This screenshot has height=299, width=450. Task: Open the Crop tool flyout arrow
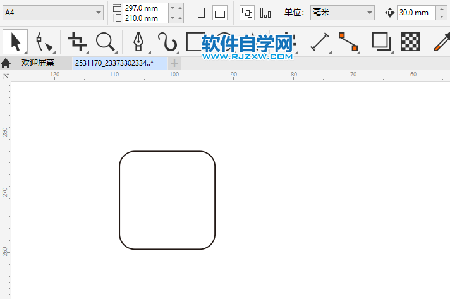[87, 52]
